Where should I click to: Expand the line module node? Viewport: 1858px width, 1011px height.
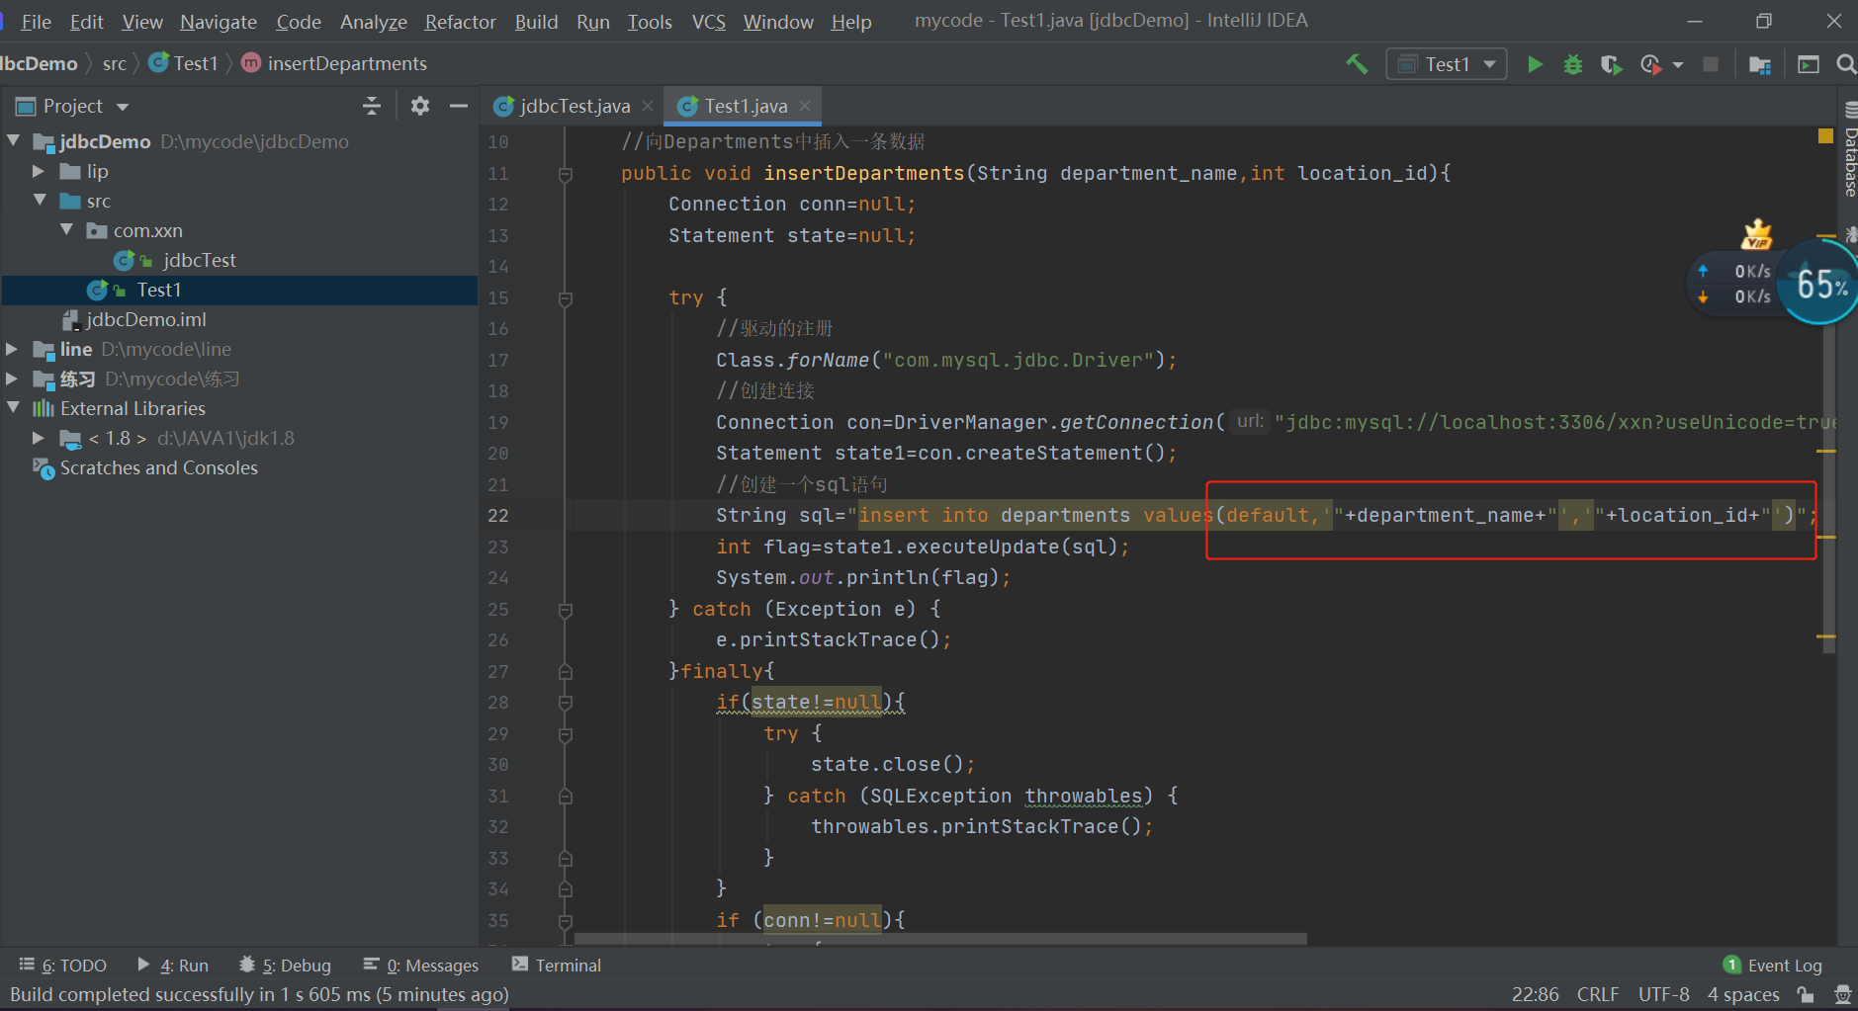(x=13, y=349)
